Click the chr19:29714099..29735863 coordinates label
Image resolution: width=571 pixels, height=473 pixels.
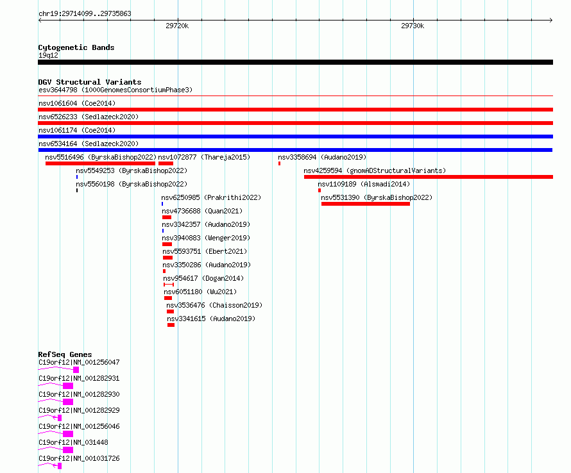[x=85, y=13]
